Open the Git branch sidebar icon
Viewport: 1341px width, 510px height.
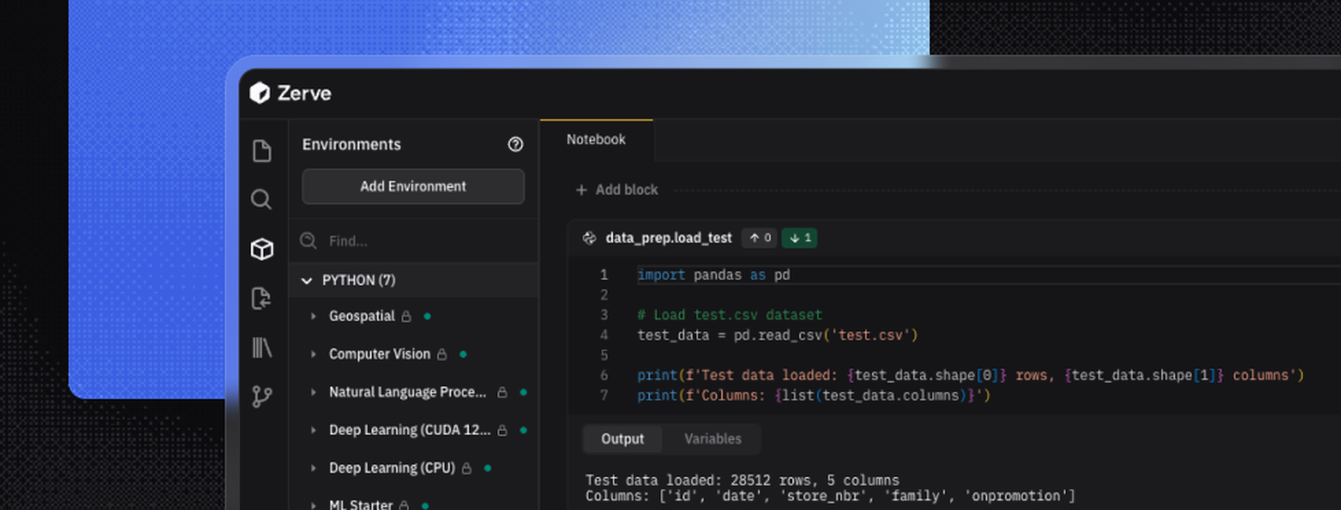(x=261, y=396)
